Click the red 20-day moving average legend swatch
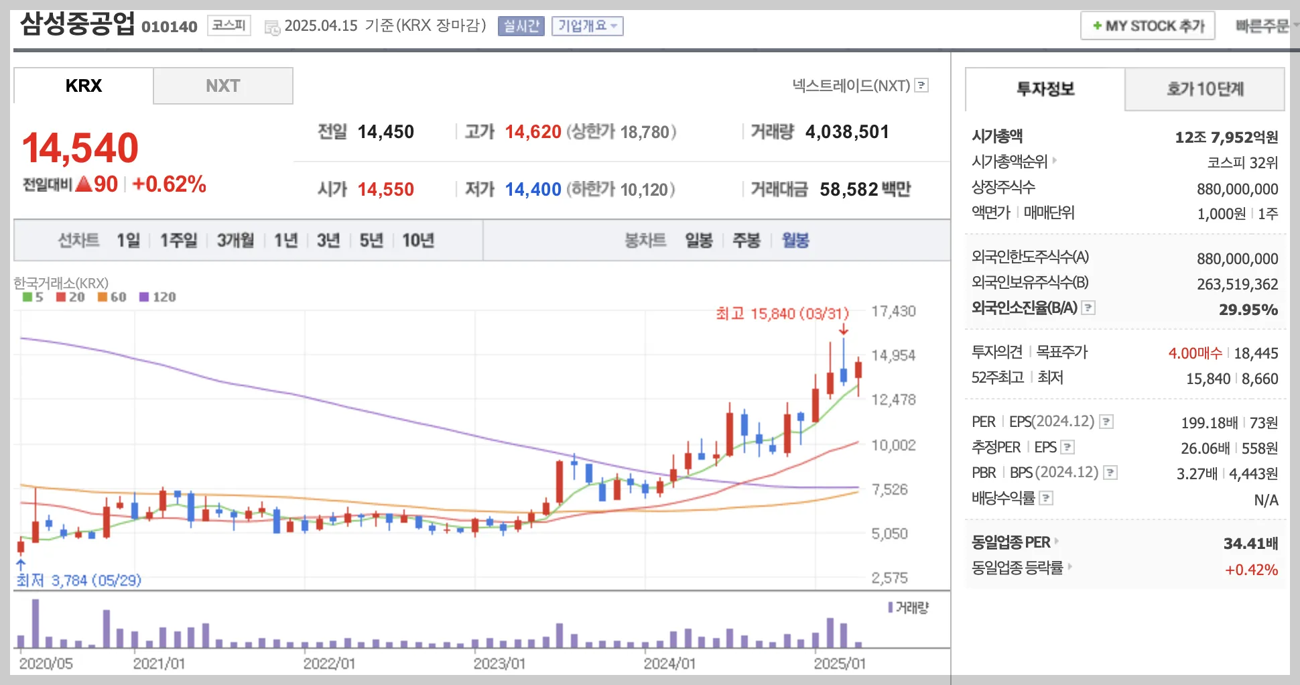 (x=61, y=297)
